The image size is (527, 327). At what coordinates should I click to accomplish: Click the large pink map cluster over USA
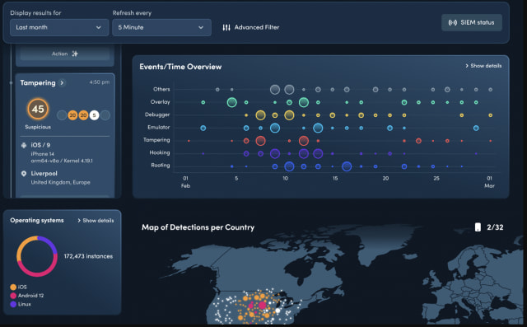pos(263,305)
